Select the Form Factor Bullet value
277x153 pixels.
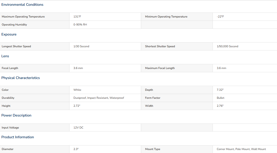point(221,98)
